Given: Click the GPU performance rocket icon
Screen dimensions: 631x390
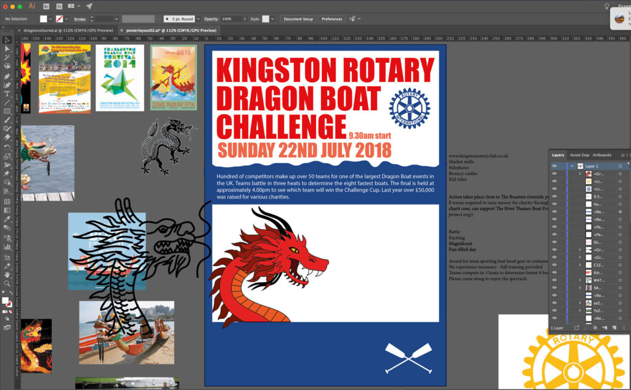Looking at the screenshot, I should pyautogui.click(x=89, y=6).
